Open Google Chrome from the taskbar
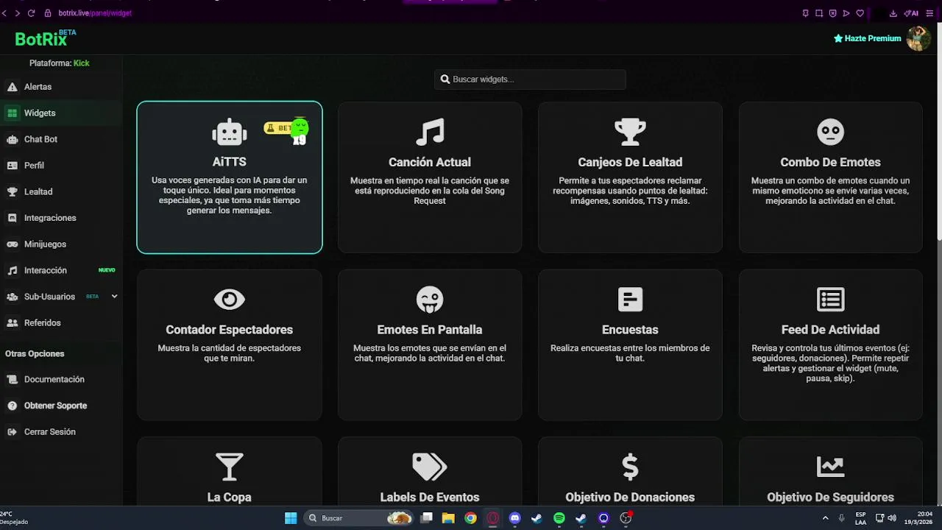942x530 pixels. click(470, 518)
